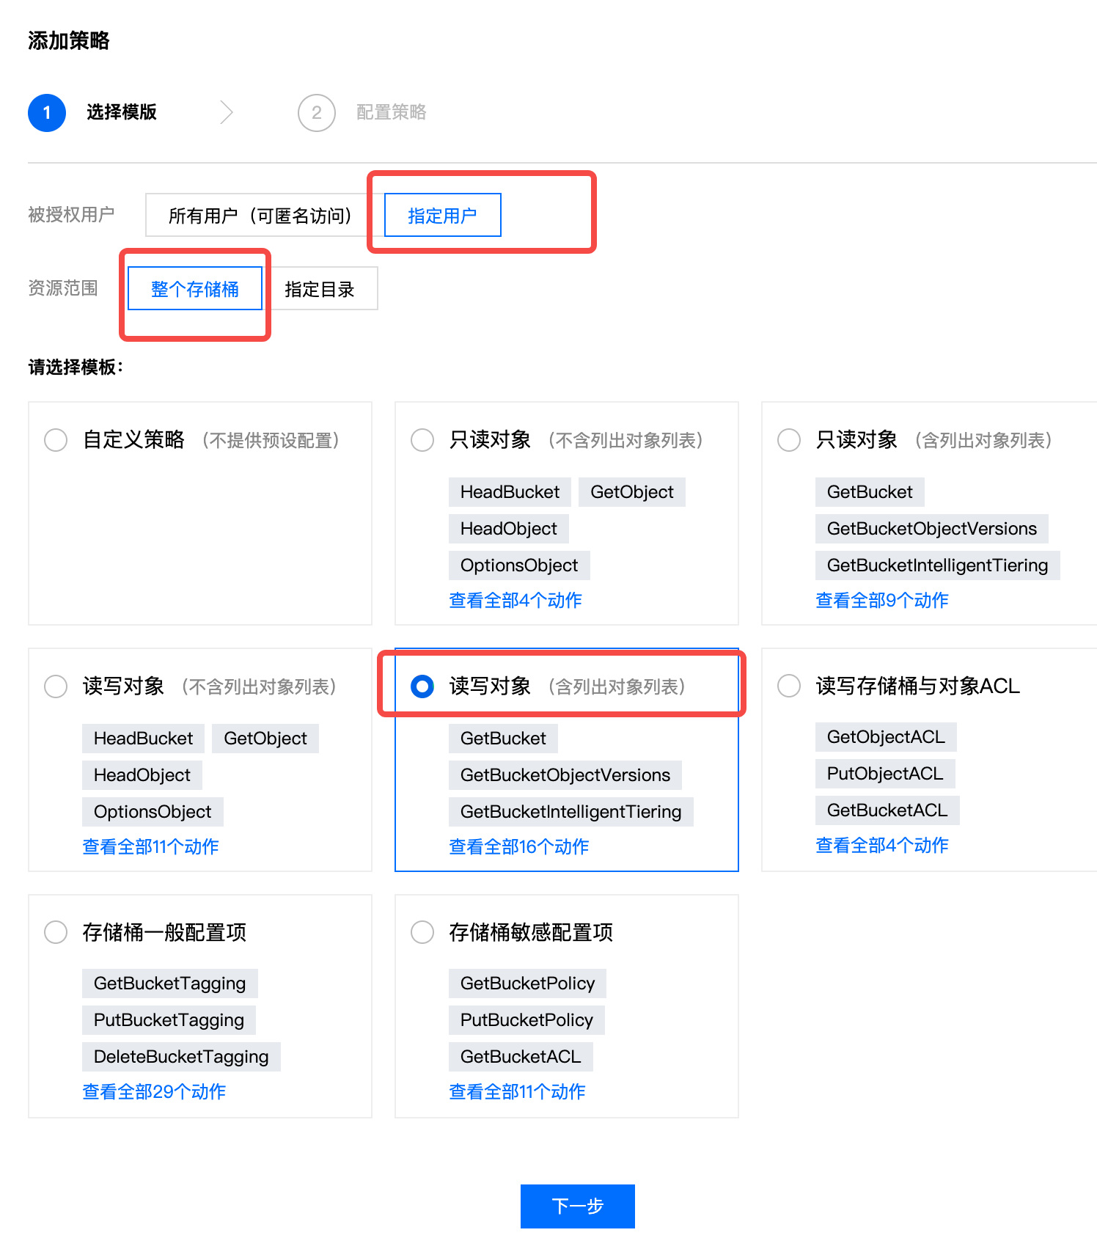1097x1260 pixels.
Task: Click the DeleteBucketTagging action tag
Action: [x=181, y=1057]
